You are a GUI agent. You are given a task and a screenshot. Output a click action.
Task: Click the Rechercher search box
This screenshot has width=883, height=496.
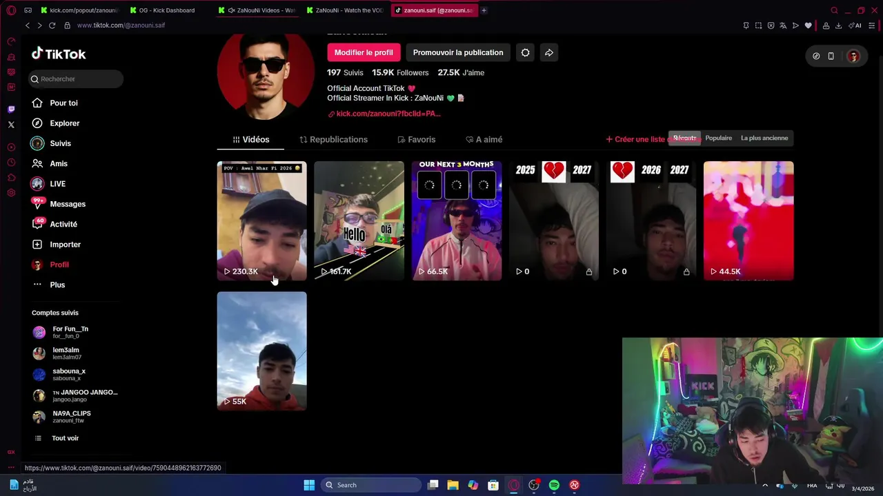coord(76,79)
